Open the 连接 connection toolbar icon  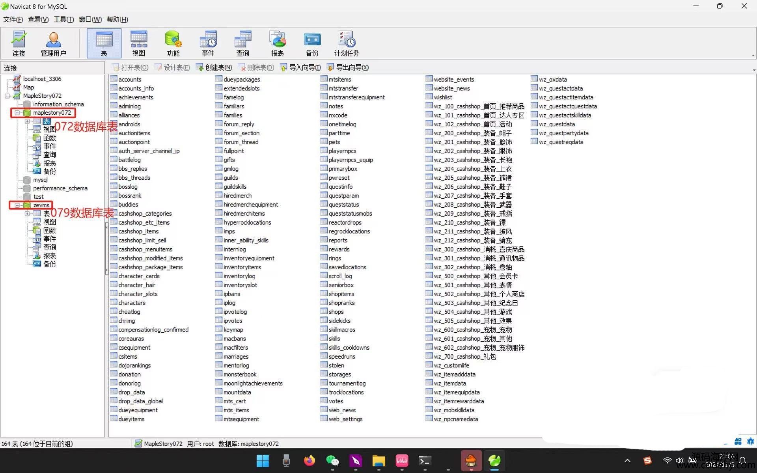click(19, 43)
